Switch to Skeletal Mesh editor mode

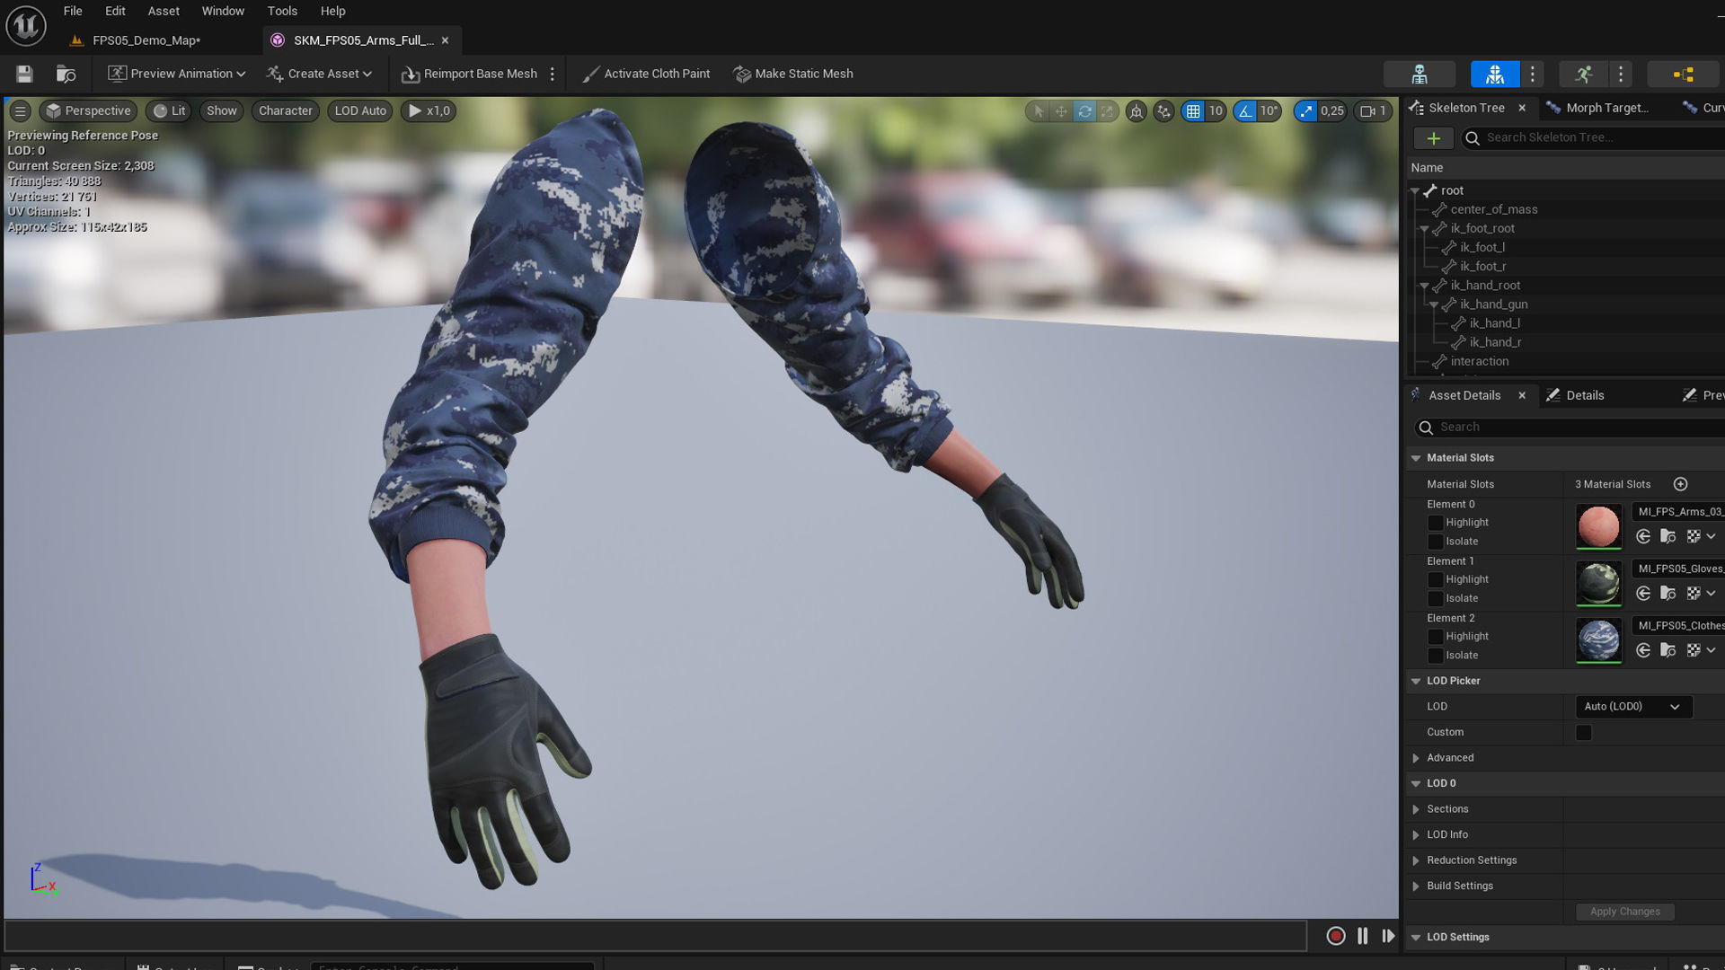(x=1495, y=74)
